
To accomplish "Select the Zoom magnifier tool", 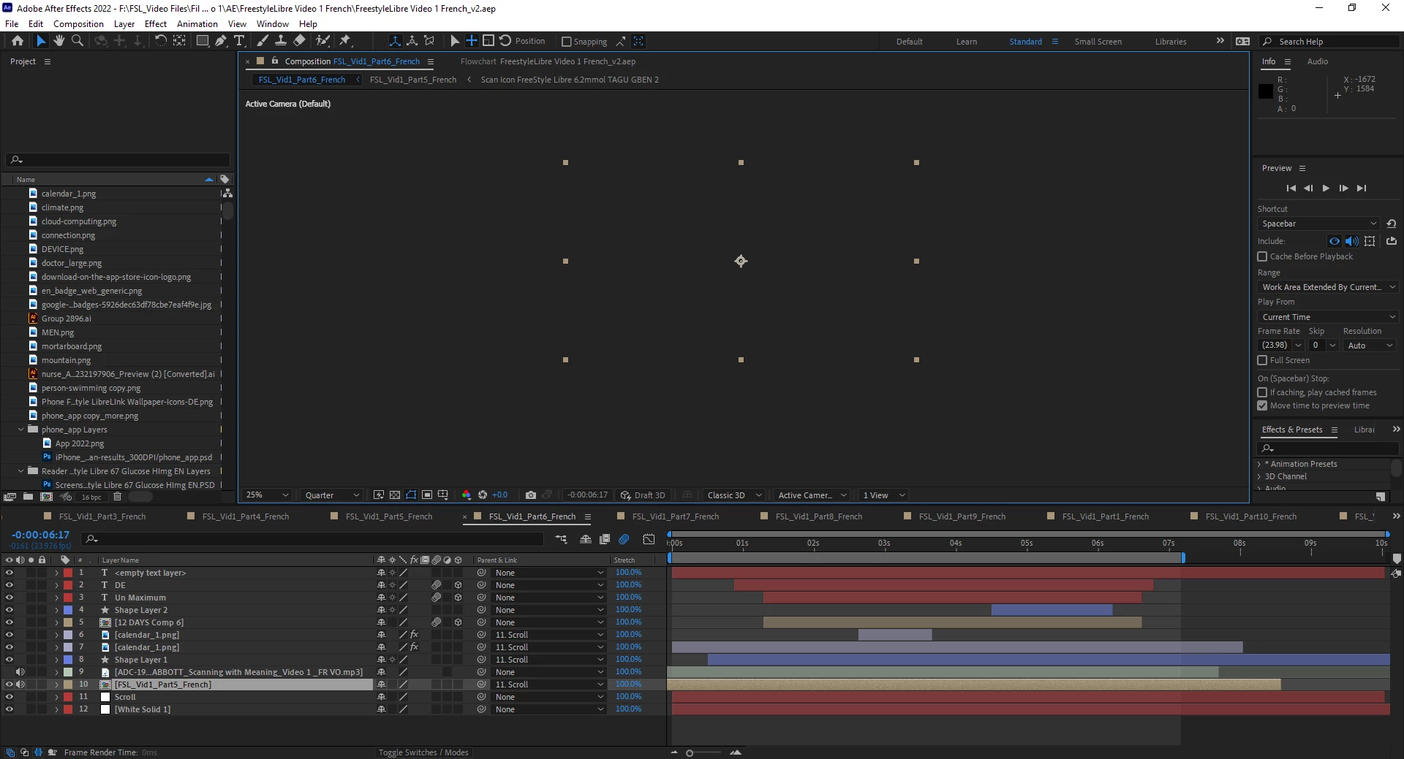I will tap(78, 41).
